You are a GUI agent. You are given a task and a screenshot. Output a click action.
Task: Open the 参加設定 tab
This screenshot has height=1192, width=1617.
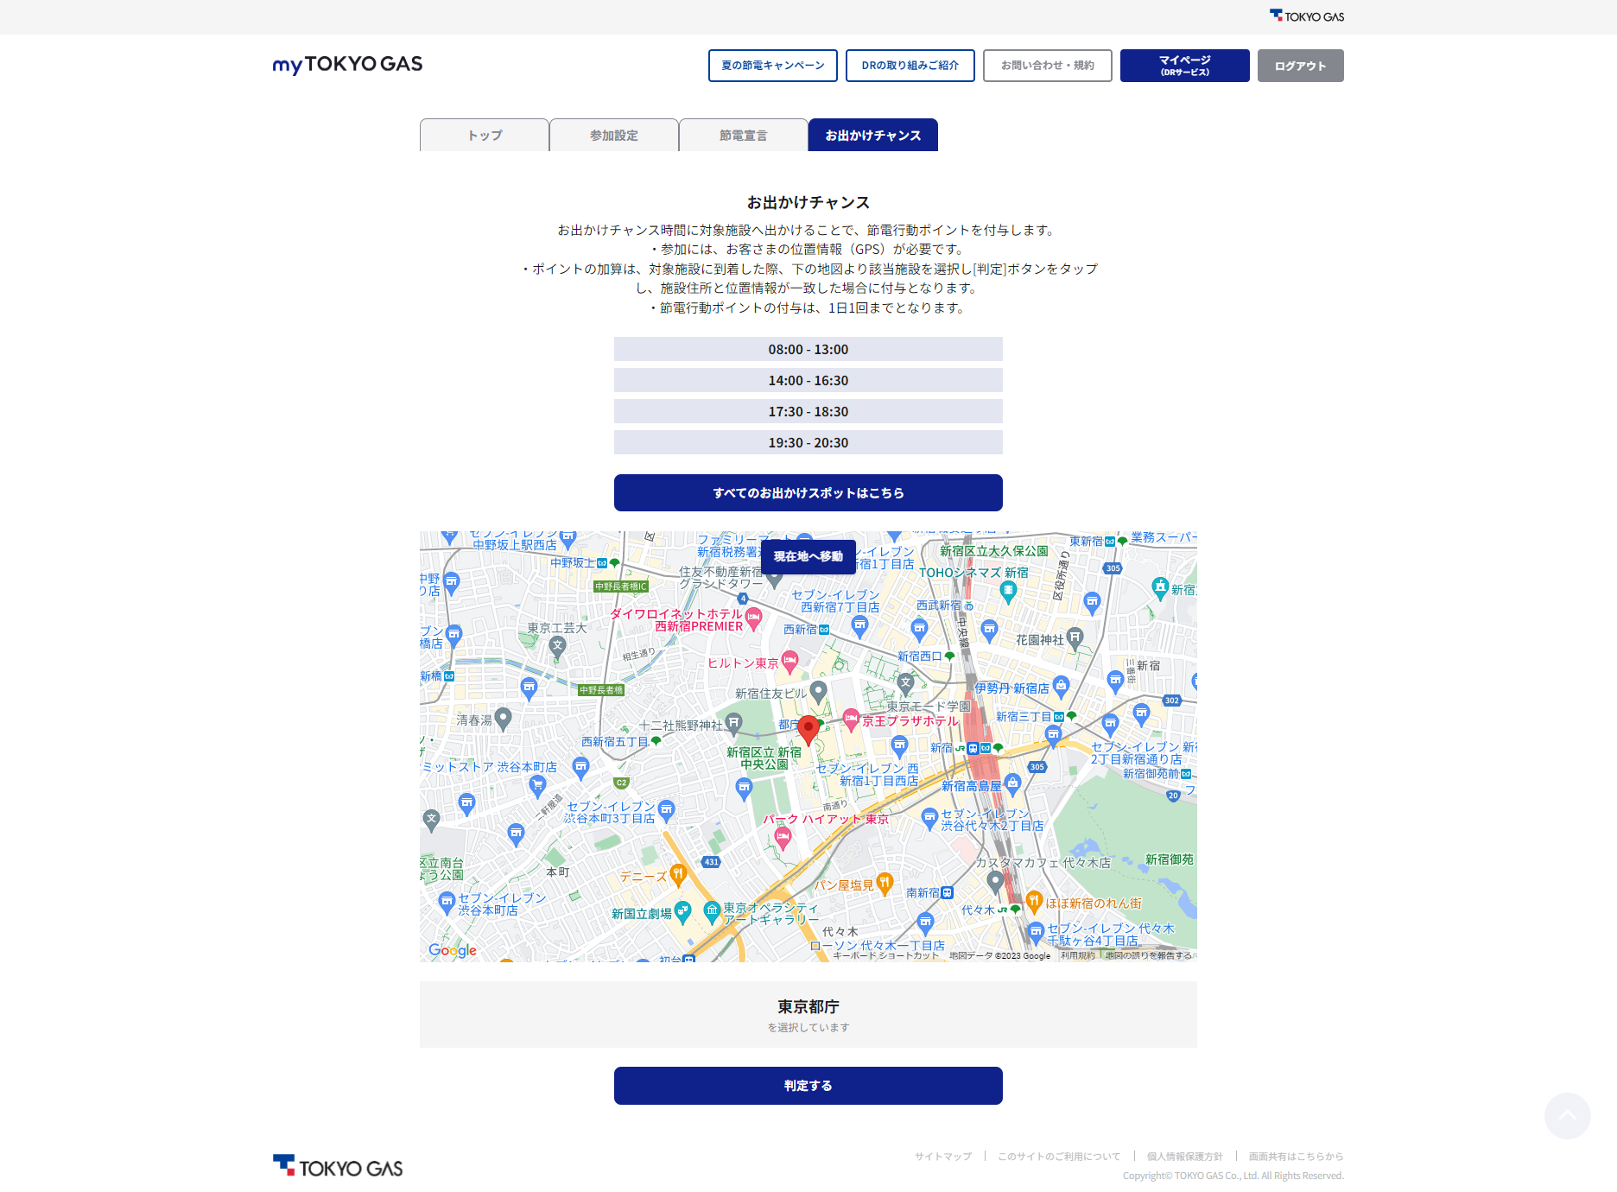click(614, 135)
